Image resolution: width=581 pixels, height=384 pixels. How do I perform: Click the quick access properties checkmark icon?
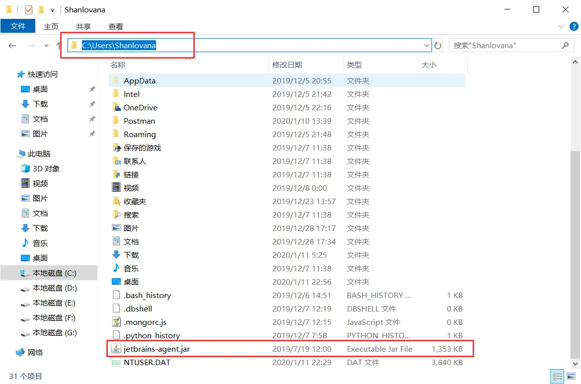point(28,9)
